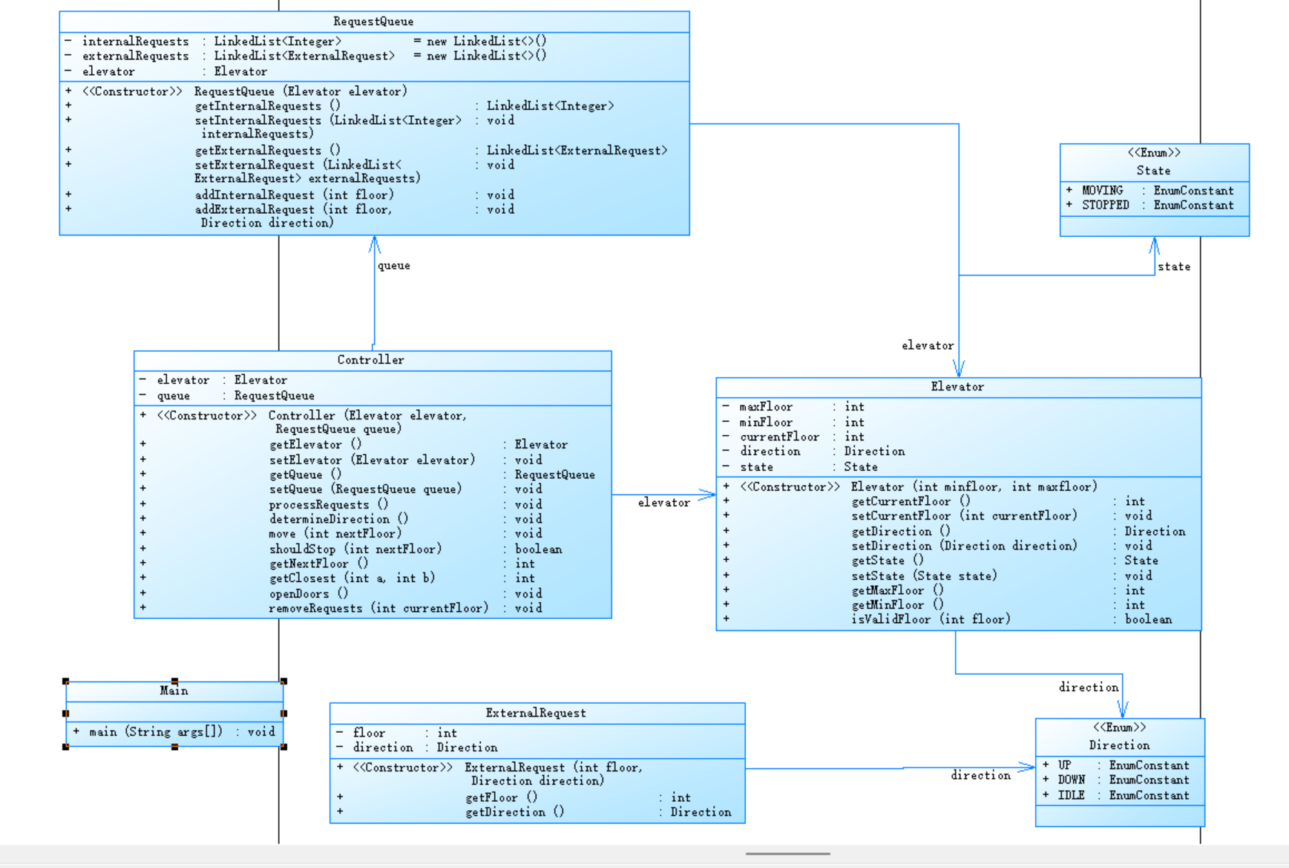The height and width of the screenshot is (868, 1289).
Task: Click the openDoors () method
Action: [x=341, y=594]
